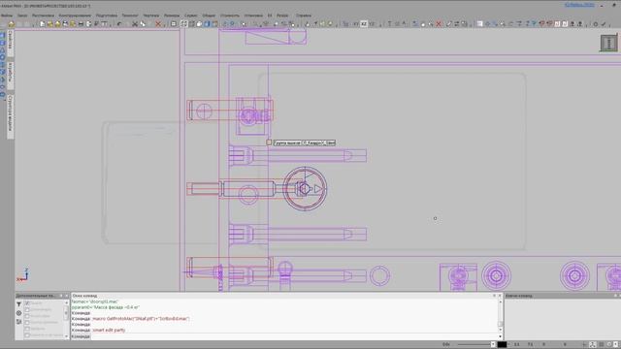This screenshot has height=349, width=621.
Task: Click the printer icon in the toolbar
Action: tap(81, 24)
